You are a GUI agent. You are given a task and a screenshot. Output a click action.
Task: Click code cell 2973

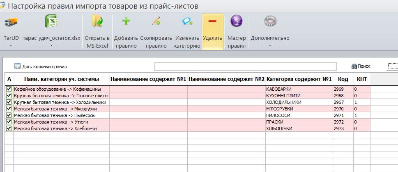coord(343,128)
